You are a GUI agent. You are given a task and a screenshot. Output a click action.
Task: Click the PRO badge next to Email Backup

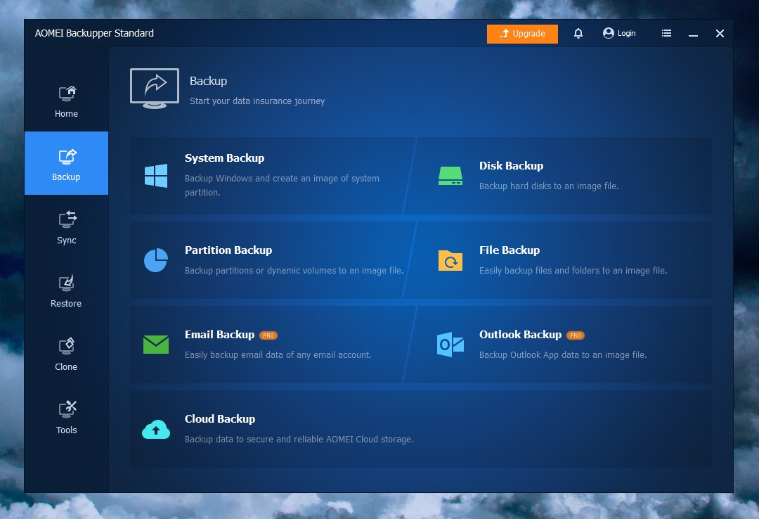(x=268, y=335)
